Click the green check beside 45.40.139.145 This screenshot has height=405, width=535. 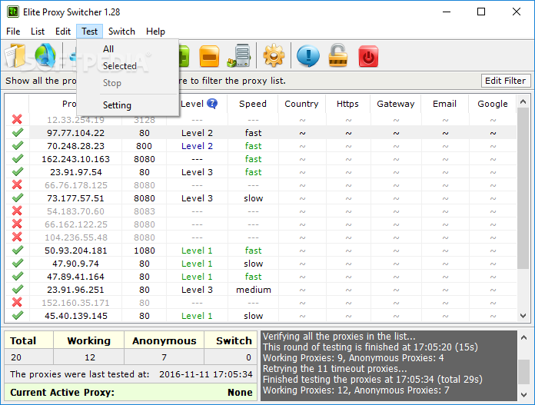(x=18, y=316)
